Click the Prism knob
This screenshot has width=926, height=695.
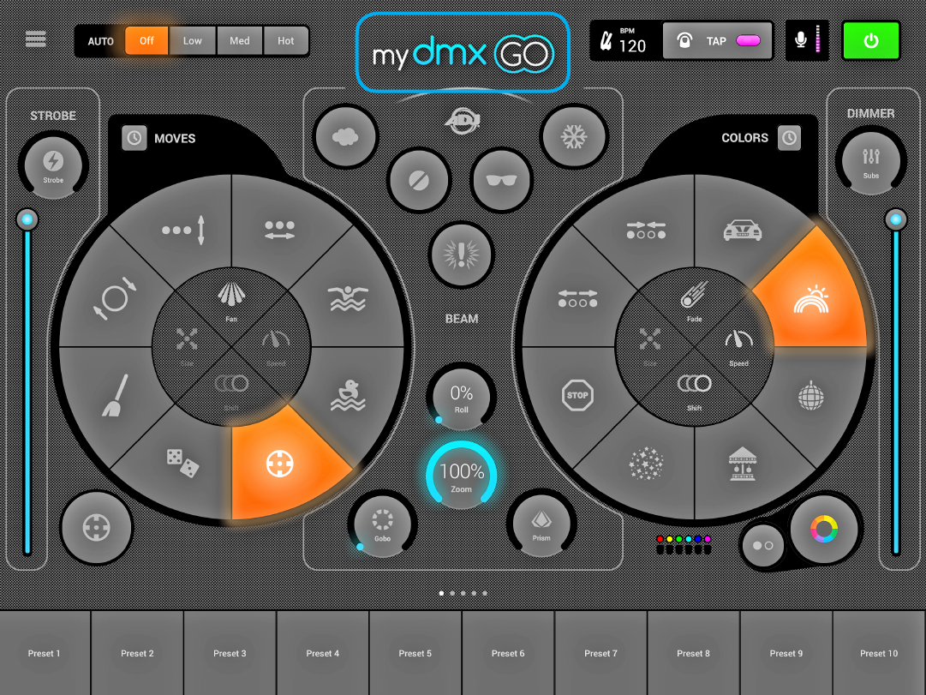pos(541,524)
